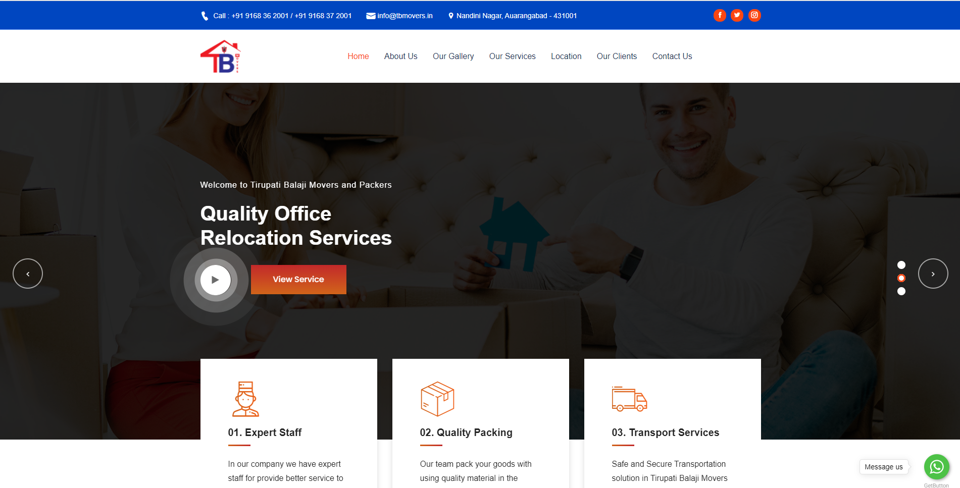Select first slider dot
This screenshot has width=960, height=488.
[x=901, y=265]
